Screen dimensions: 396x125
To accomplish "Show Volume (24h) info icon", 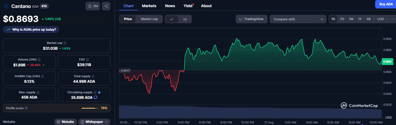I will 39,59.
